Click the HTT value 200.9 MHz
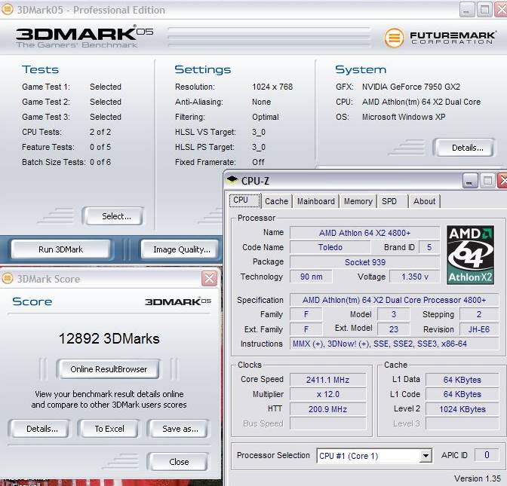507x486 pixels. (x=327, y=409)
